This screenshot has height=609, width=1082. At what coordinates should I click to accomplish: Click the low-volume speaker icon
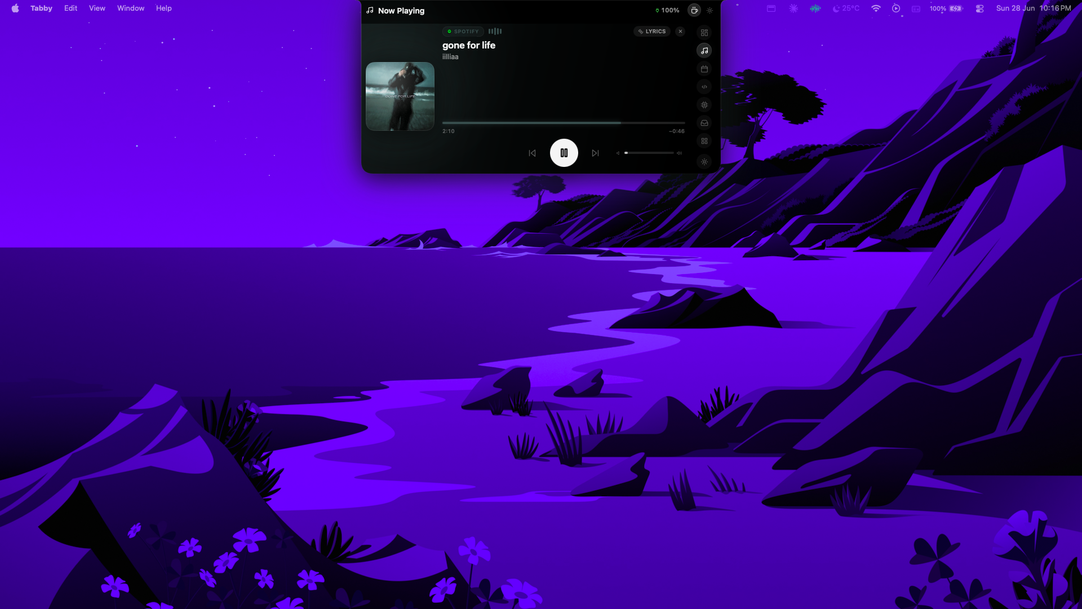618,153
